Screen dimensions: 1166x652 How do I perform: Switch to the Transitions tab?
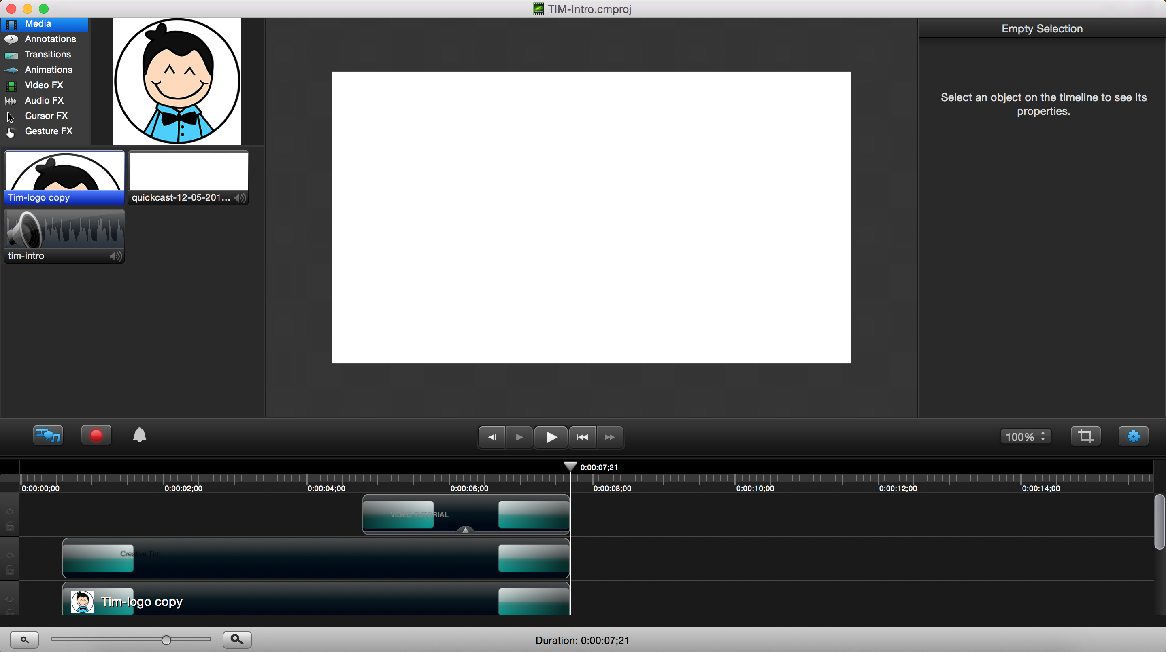tap(47, 54)
